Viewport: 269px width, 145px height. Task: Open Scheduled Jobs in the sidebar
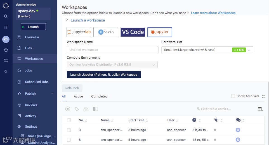point(37,82)
